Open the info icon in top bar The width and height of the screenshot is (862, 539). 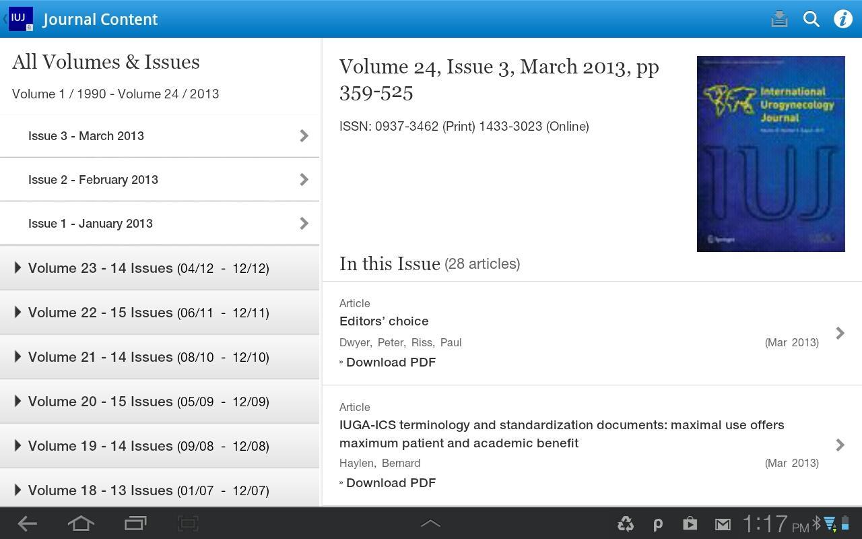point(843,19)
